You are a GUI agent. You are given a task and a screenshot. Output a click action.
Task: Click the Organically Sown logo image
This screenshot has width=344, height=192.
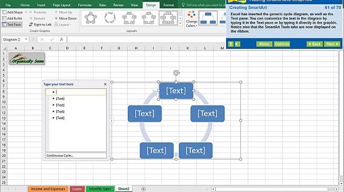tap(27, 58)
